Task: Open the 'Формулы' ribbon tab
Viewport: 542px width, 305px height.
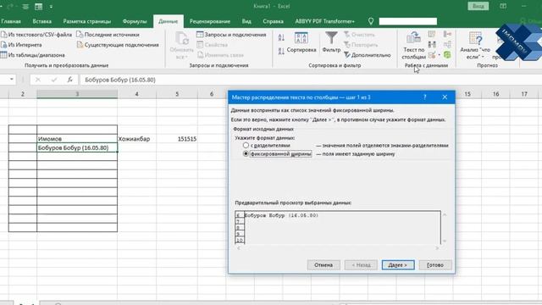Action: coord(135,21)
